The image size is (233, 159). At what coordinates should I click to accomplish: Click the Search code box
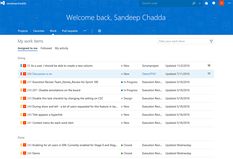tap(165, 3)
